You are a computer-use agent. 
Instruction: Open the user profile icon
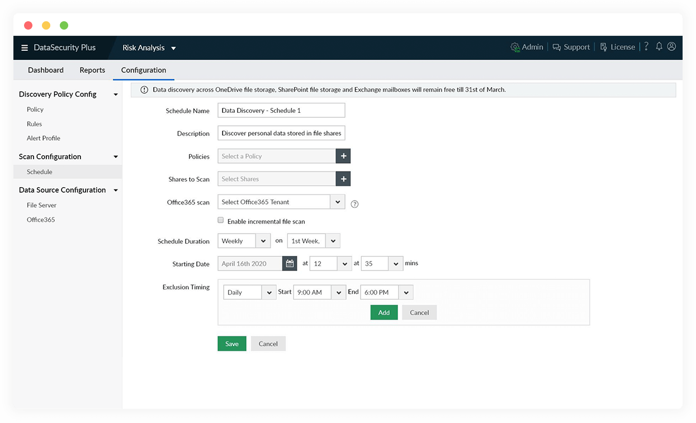click(671, 47)
